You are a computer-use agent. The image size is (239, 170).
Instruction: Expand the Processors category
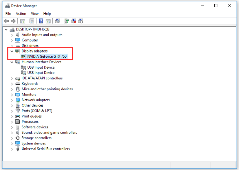coord(12,122)
